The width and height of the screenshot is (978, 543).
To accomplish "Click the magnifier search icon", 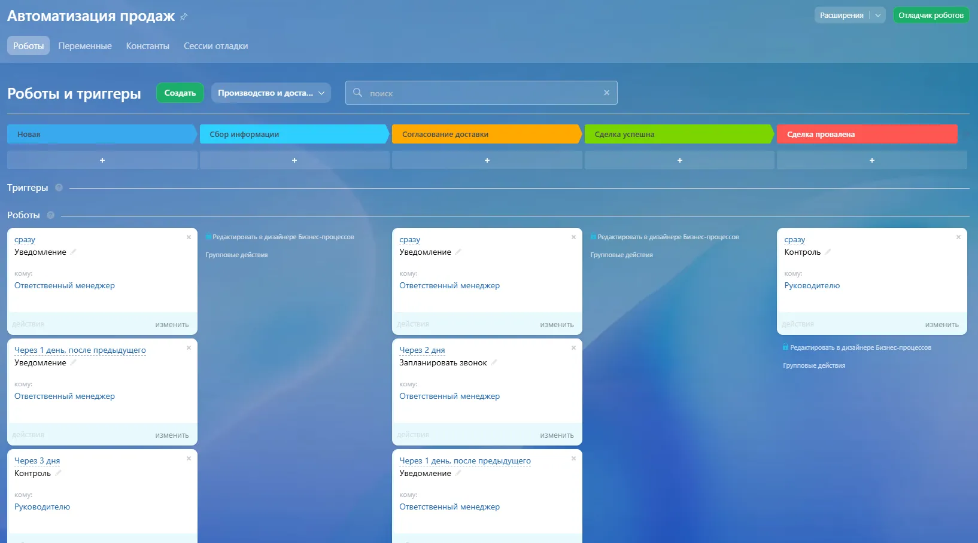I will pos(357,93).
